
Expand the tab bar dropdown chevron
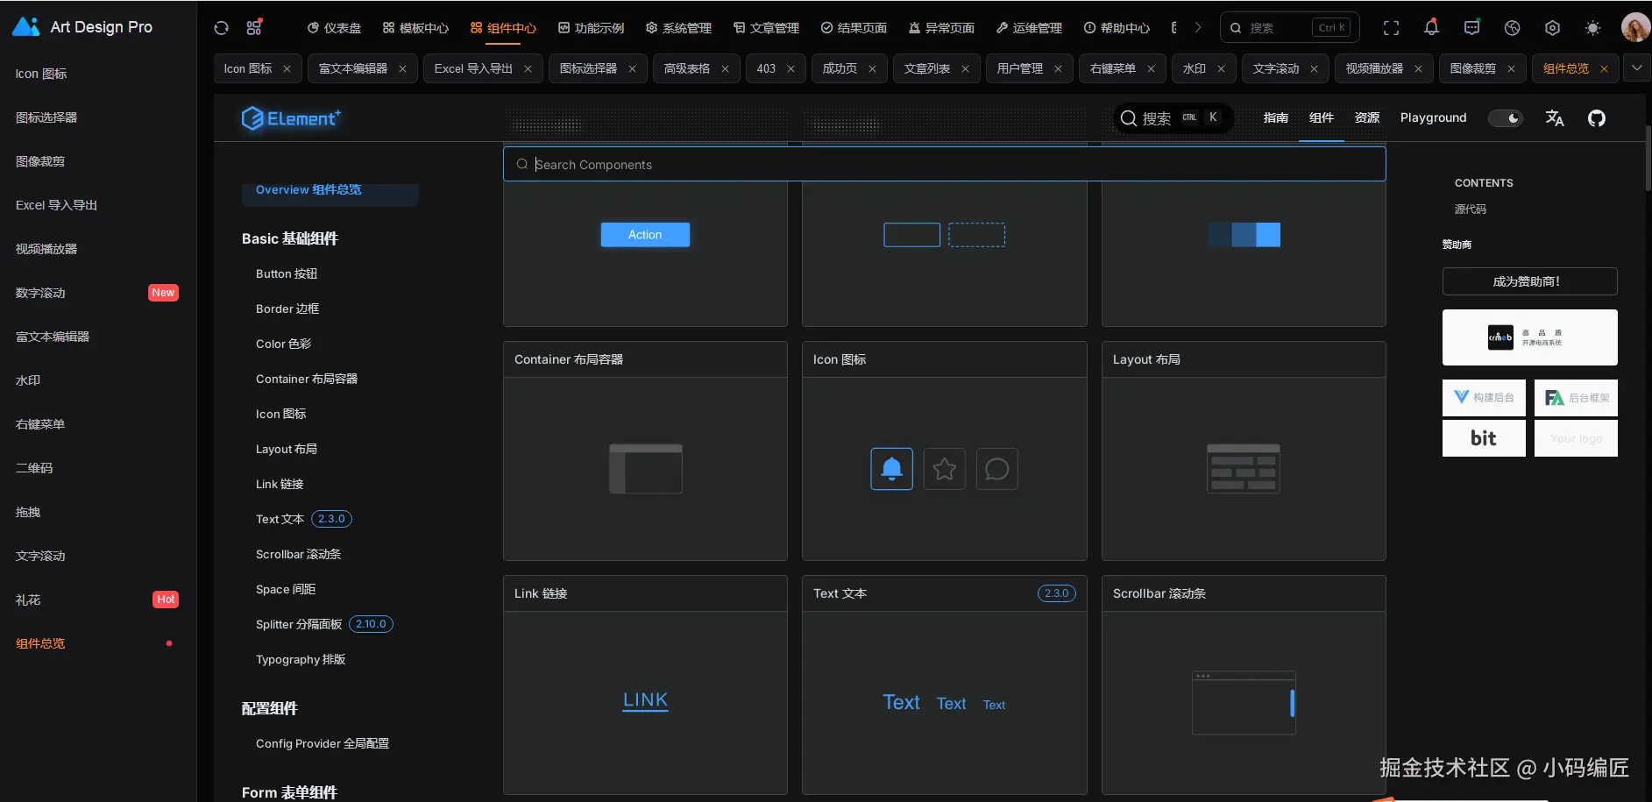(x=1636, y=67)
